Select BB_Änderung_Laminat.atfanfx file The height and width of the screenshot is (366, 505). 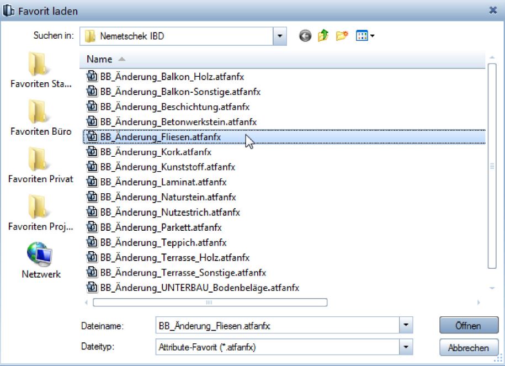click(163, 182)
